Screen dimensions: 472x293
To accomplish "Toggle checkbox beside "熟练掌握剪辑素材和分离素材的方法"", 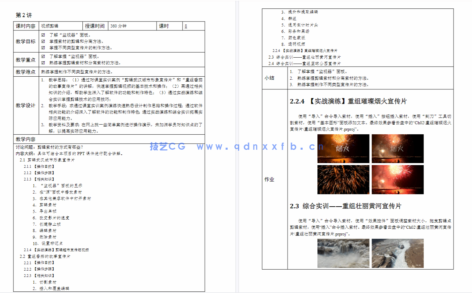I will tap(43, 62).
